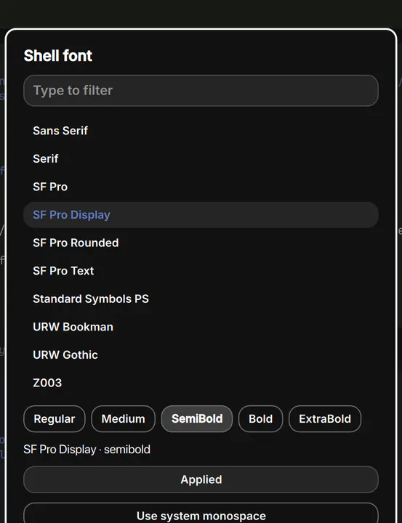
Task: Set font weight to Medium
Action: 123,419
